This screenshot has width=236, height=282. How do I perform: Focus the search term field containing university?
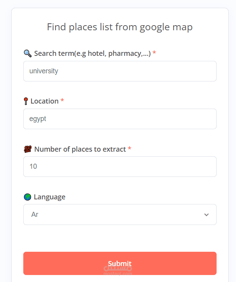pos(120,71)
